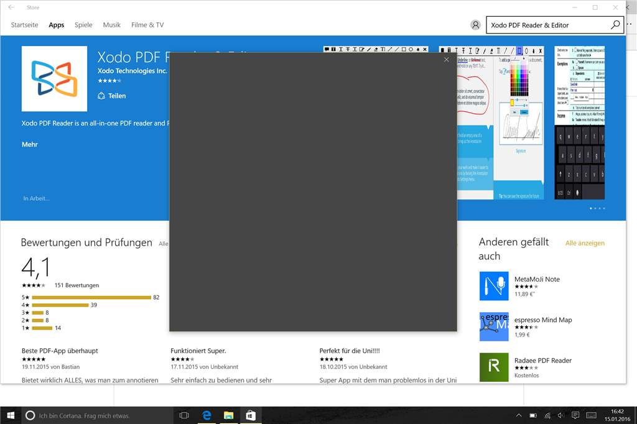Expand description with Mehr
637x424 pixels.
click(x=30, y=144)
